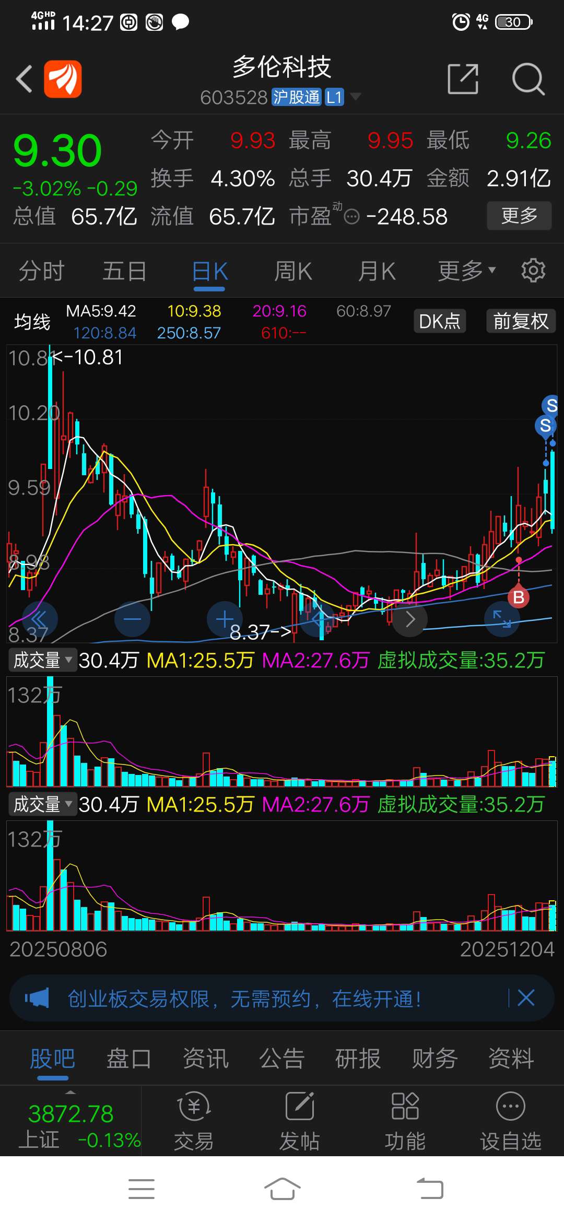Tap the share/export icon
Viewport: 564px width, 1222px height.
pos(463,79)
